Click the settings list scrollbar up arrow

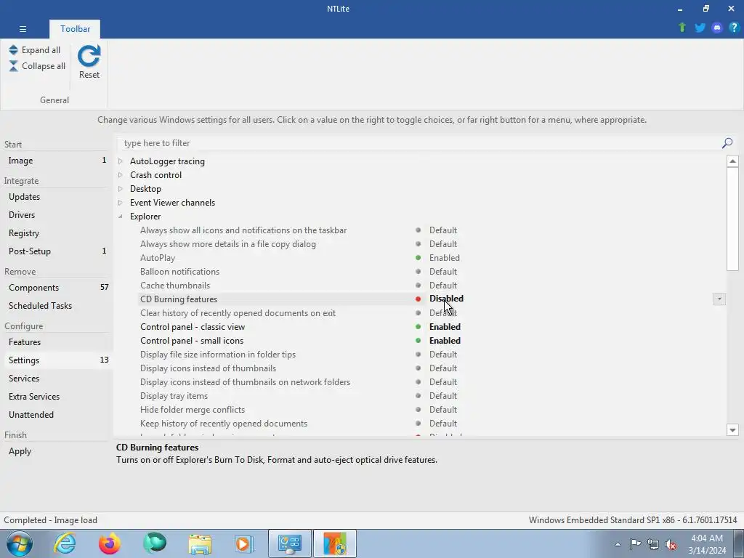[x=732, y=161]
